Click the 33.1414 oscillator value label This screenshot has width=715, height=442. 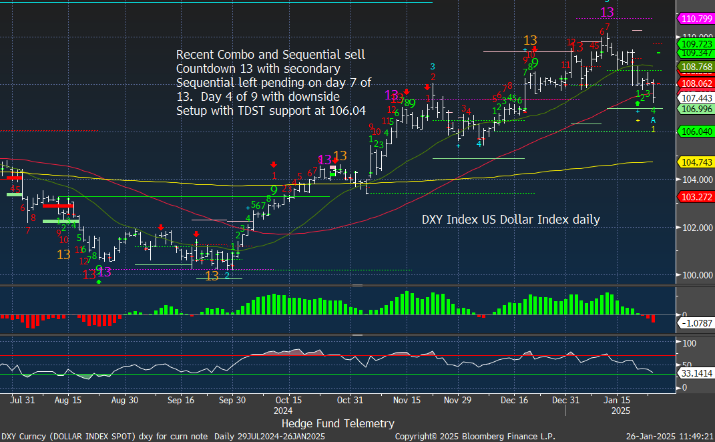tap(696, 373)
